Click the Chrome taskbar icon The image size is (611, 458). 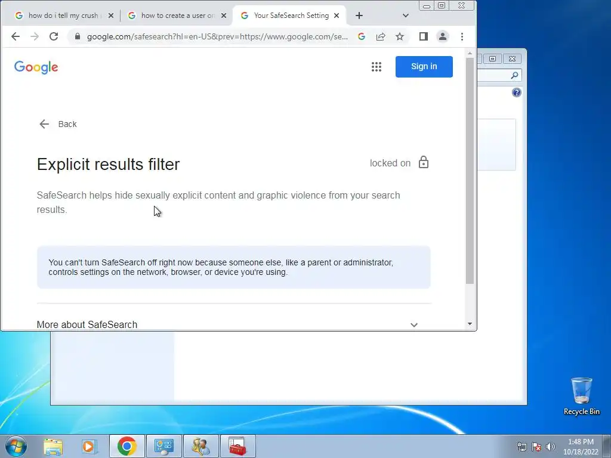click(126, 446)
